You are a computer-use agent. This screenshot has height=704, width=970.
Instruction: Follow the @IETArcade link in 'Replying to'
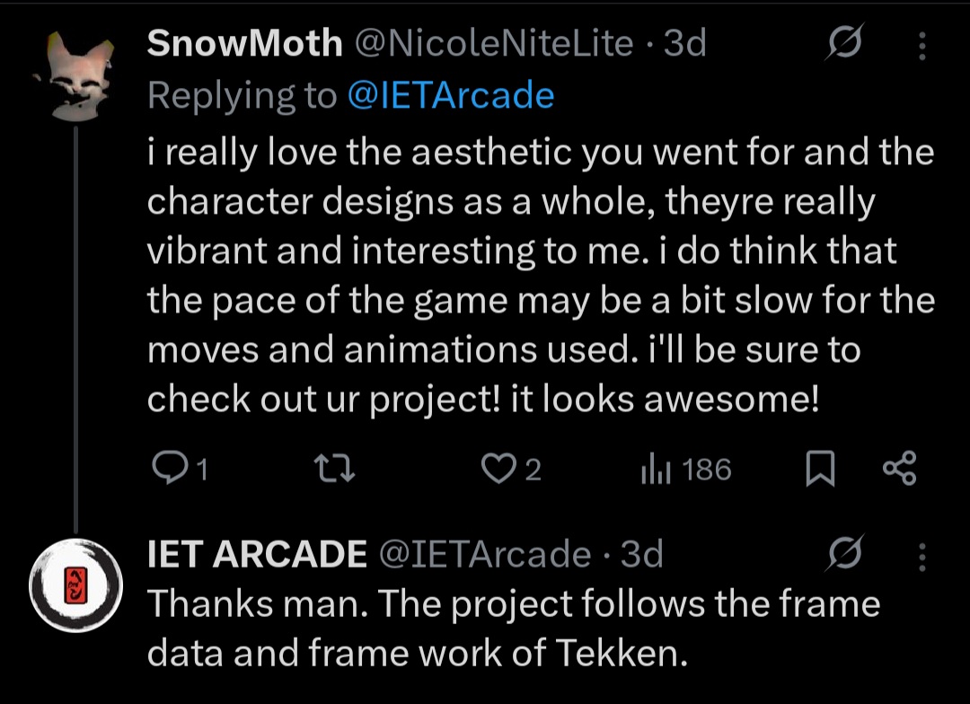450,95
